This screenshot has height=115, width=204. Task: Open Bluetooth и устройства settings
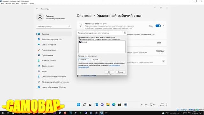[54, 39]
